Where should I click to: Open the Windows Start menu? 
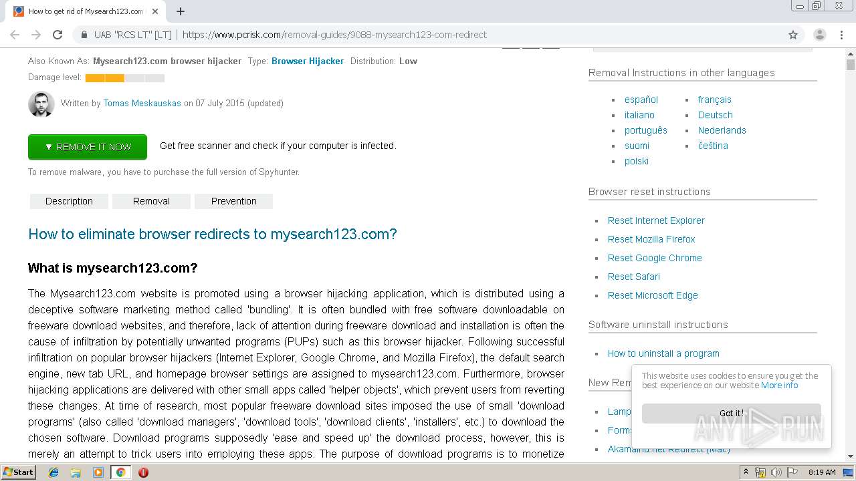pyautogui.click(x=18, y=472)
